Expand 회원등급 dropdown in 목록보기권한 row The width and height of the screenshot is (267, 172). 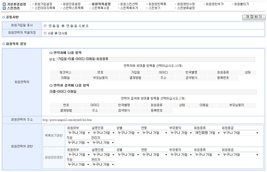(x=240, y=133)
